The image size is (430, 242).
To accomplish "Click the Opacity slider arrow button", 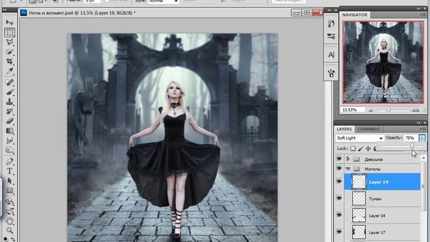I will pyautogui.click(x=422, y=138).
